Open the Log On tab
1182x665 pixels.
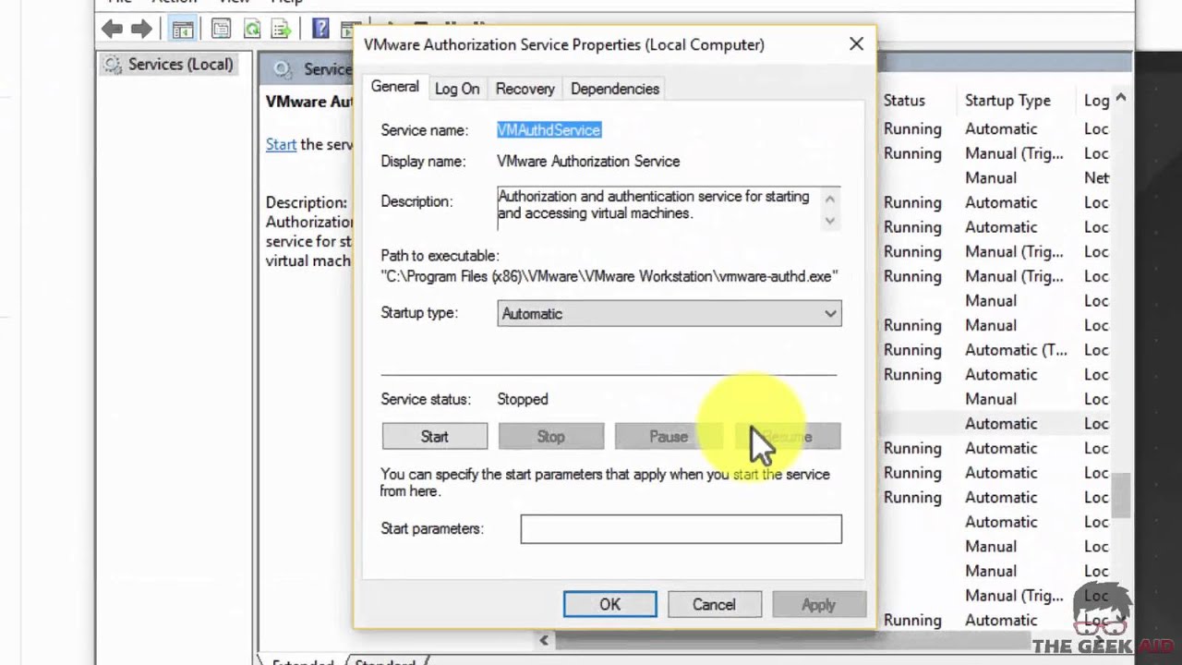pyautogui.click(x=457, y=89)
